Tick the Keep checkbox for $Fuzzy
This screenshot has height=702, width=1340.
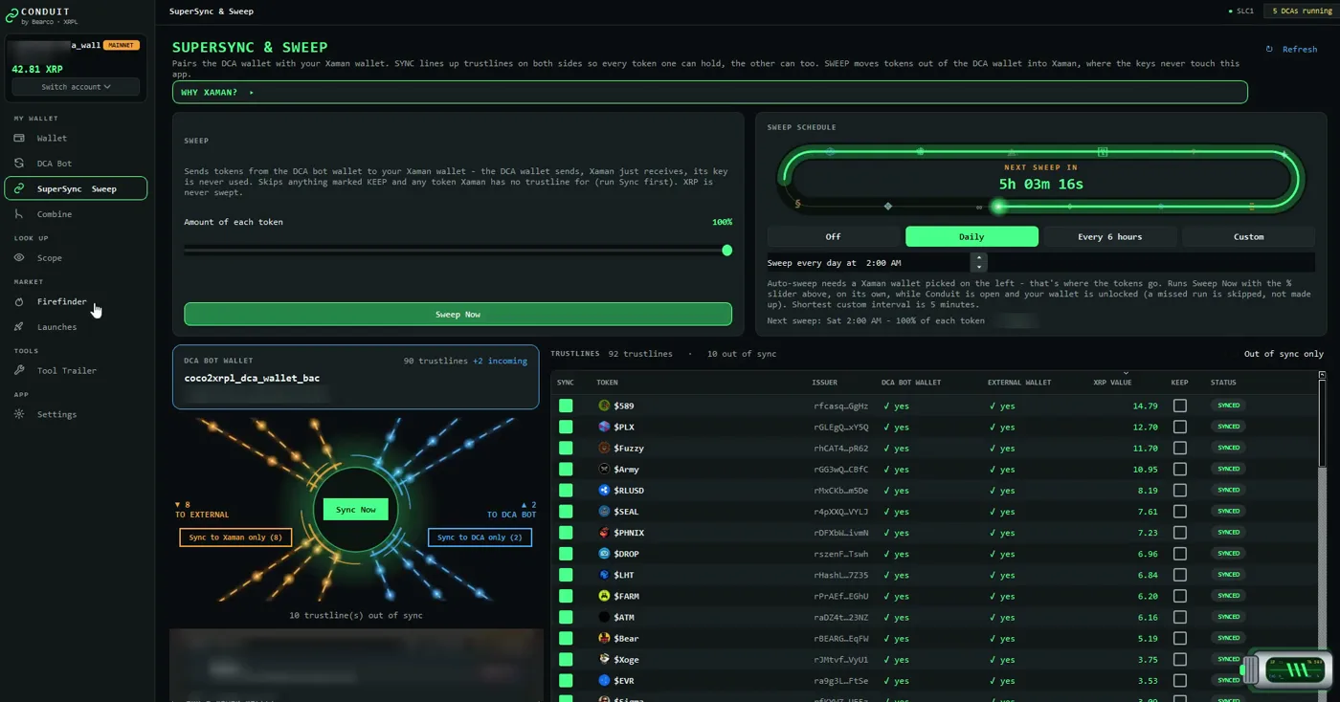(x=1180, y=448)
